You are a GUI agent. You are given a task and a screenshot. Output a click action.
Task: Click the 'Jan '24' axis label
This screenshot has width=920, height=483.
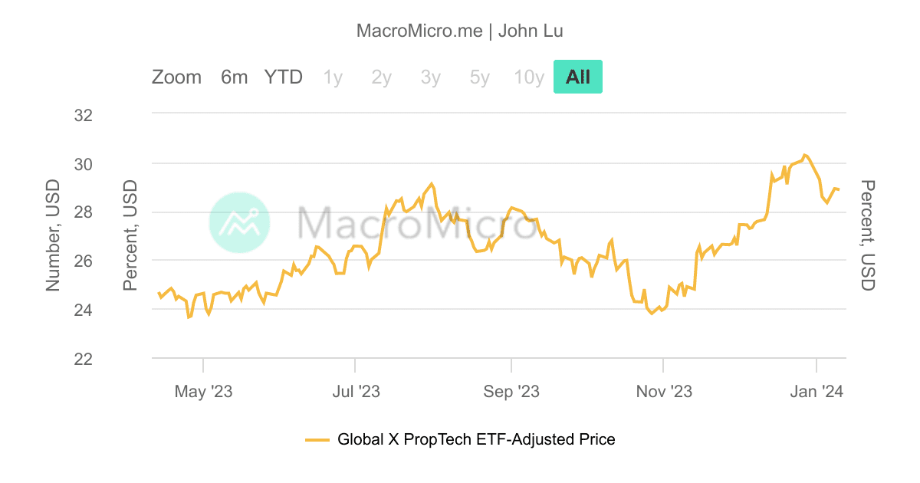coord(817,391)
